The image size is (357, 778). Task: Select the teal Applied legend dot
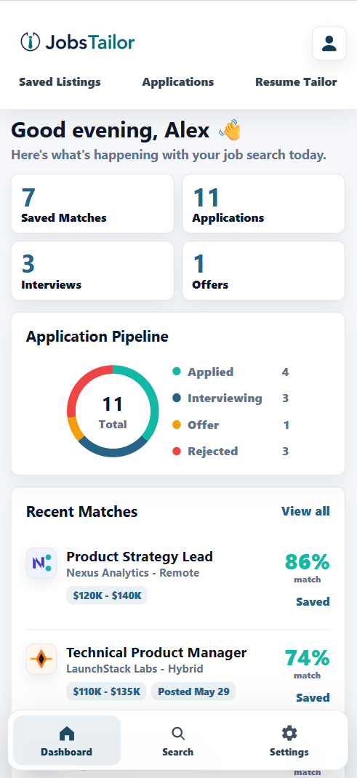(x=177, y=372)
